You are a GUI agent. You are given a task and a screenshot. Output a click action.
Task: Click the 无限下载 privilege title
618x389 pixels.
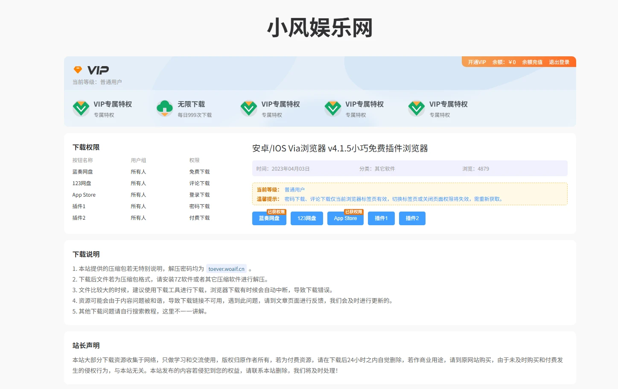tap(191, 104)
